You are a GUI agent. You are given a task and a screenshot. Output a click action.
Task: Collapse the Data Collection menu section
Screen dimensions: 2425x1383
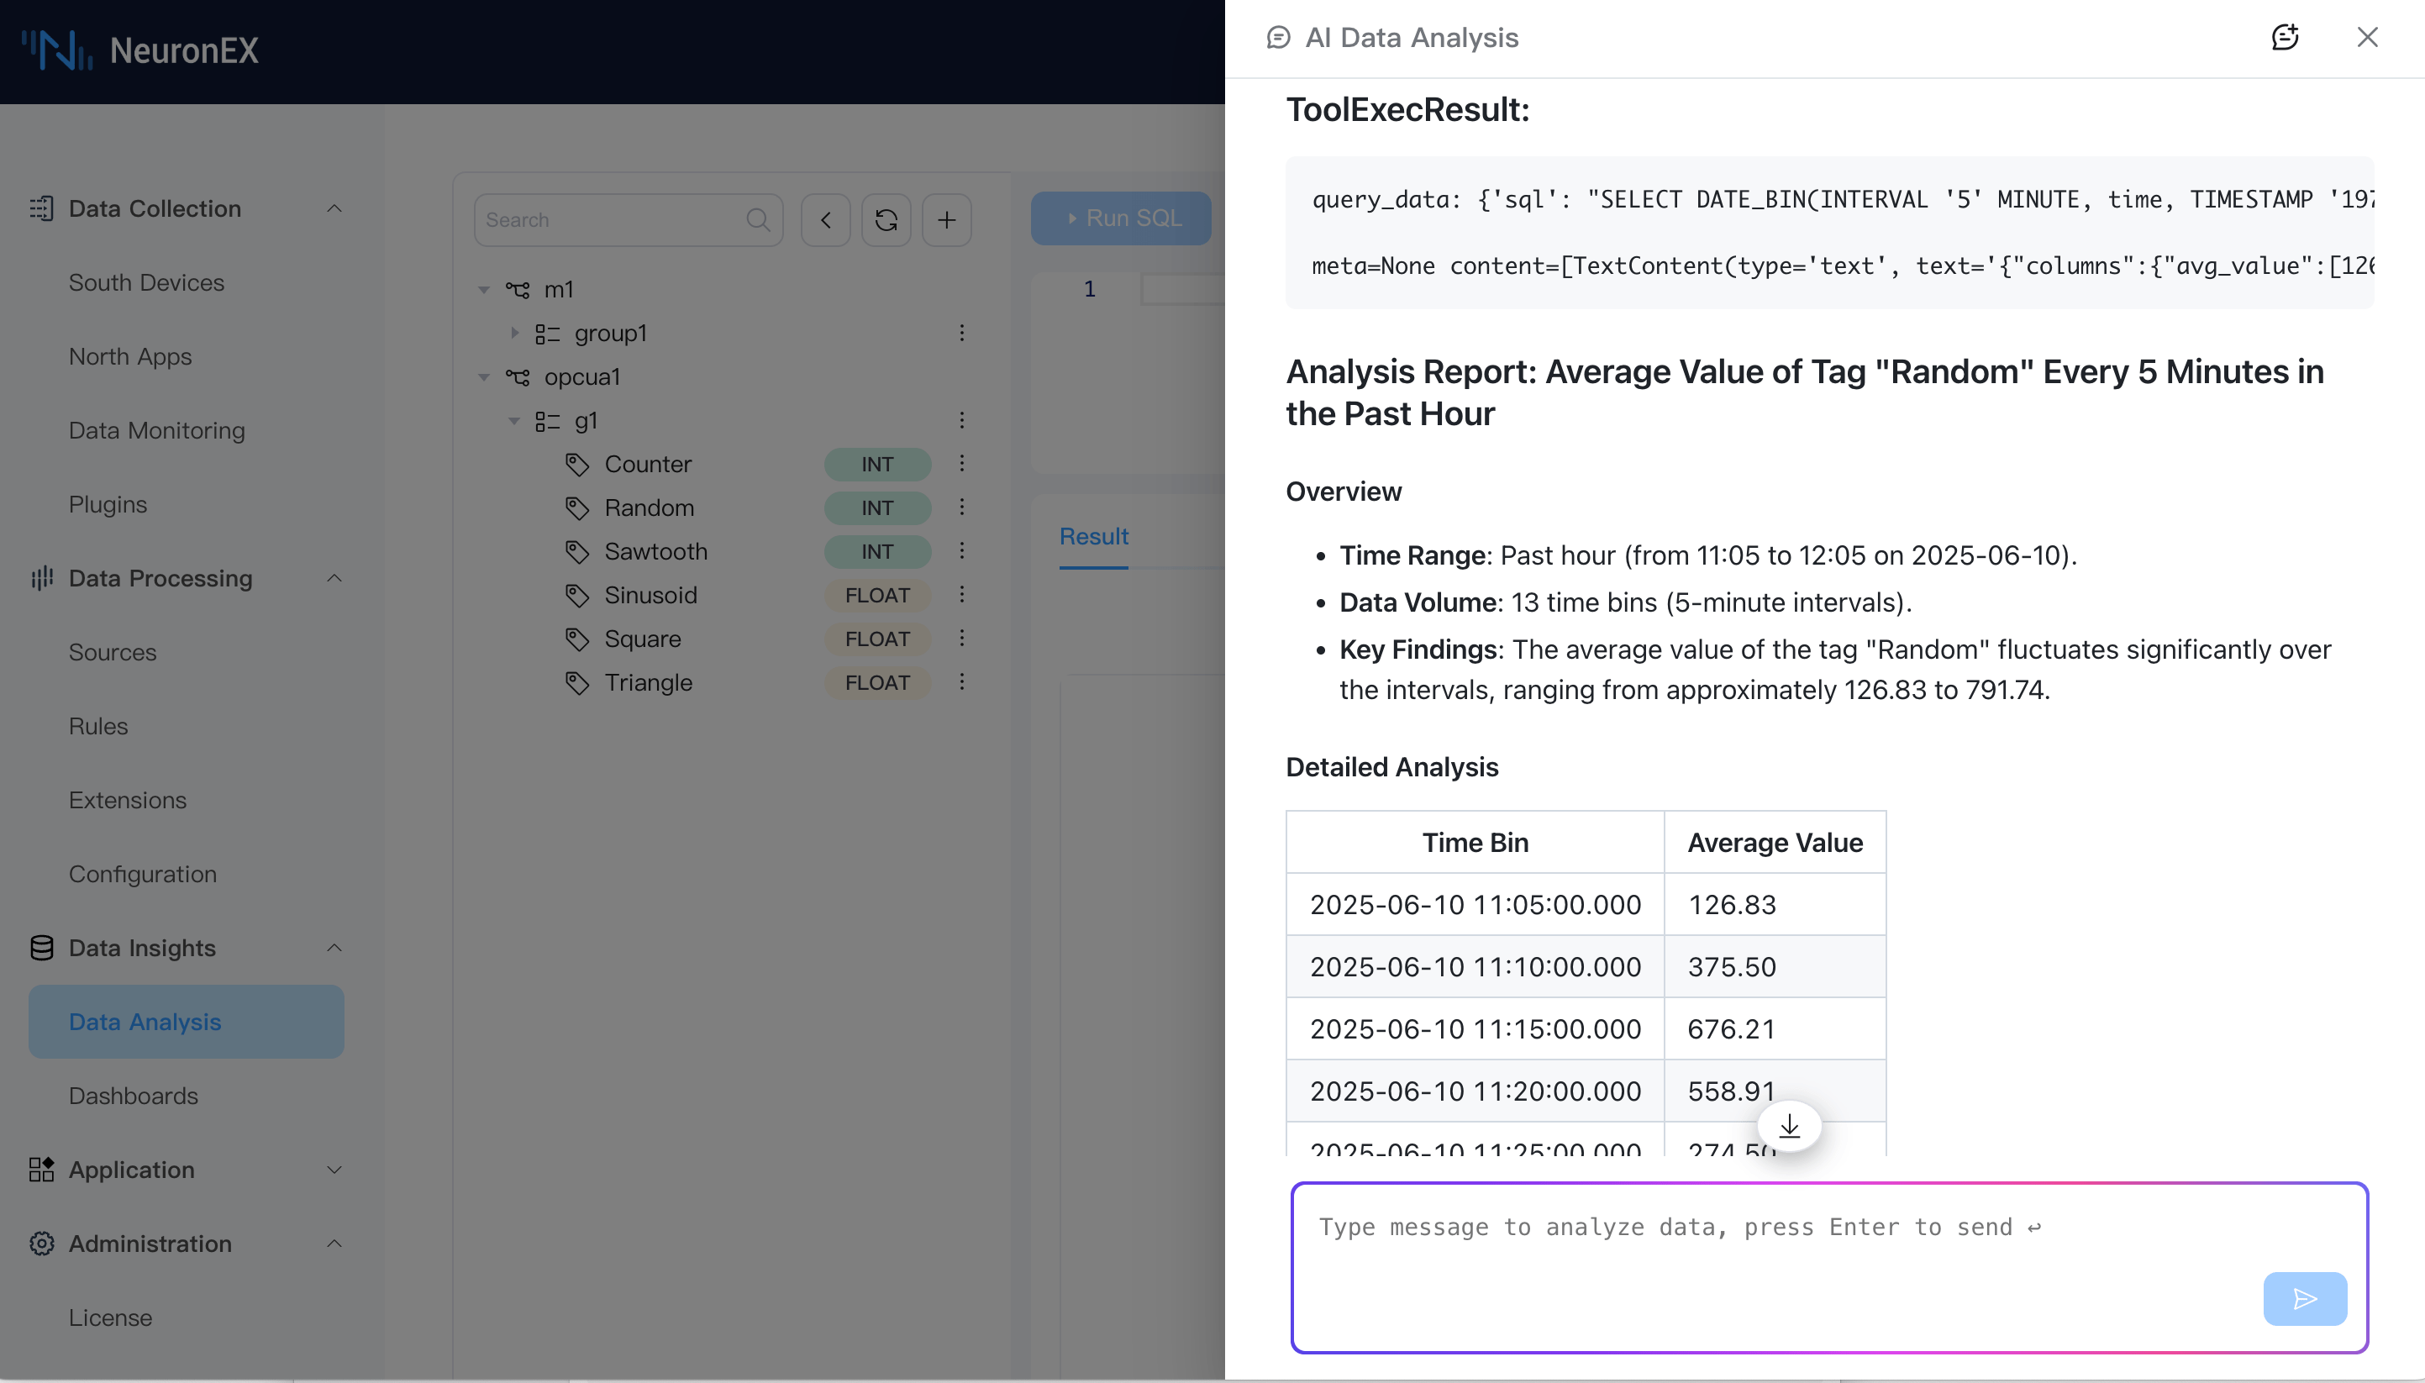pyautogui.click(x=334, y=208)
